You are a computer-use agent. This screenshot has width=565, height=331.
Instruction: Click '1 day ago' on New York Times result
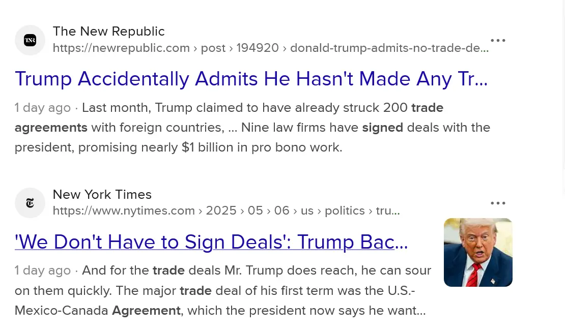point(42,270)
